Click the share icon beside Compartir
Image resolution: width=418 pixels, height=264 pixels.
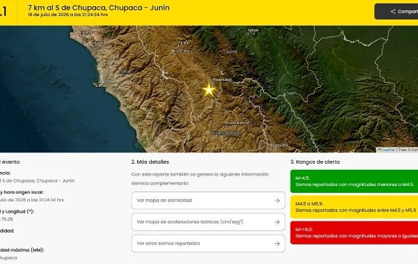(393, 11)
